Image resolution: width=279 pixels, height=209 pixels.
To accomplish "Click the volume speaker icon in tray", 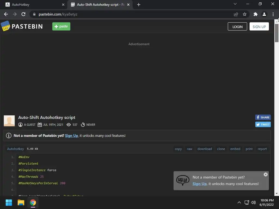I will point(253,202).
